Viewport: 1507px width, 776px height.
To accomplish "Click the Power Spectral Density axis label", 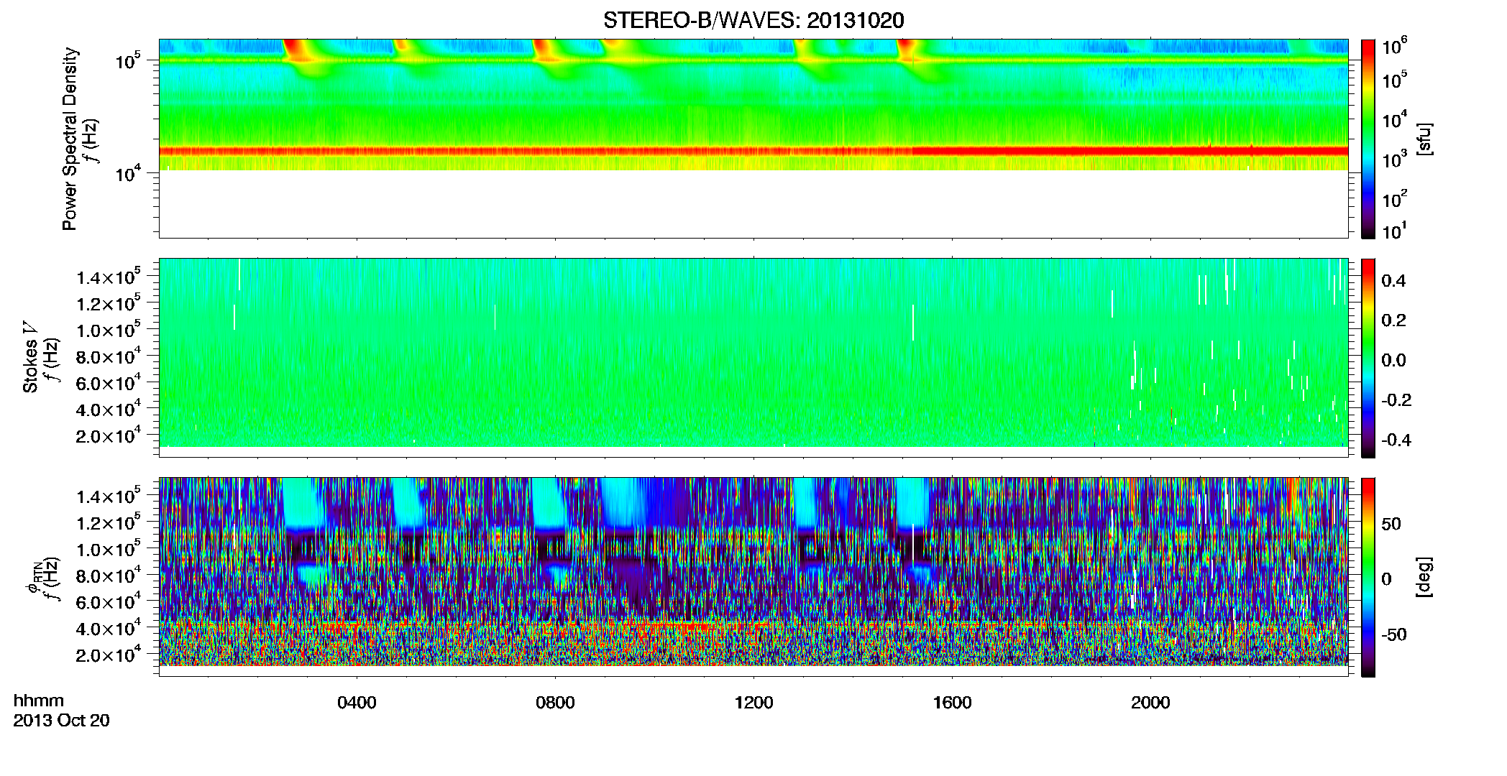I will [70, 139].
